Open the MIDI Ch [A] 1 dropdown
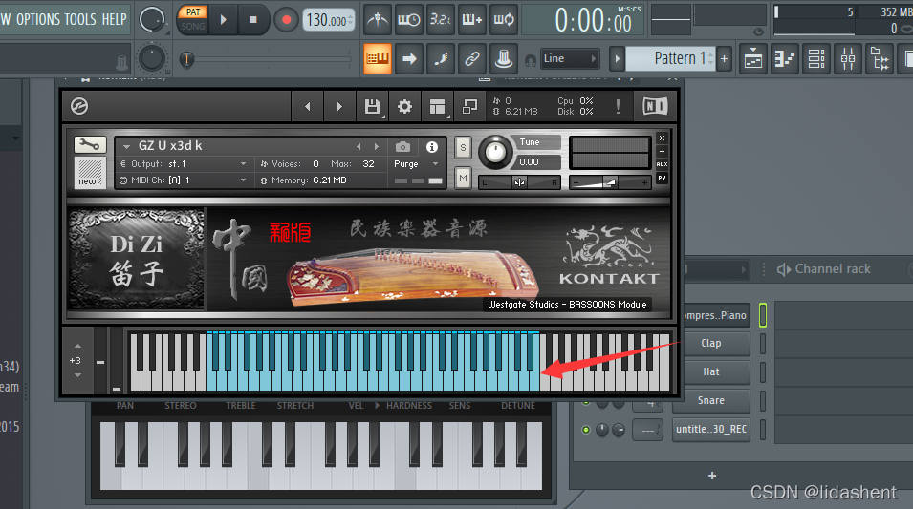913x509 pixels. click(183, 180)
